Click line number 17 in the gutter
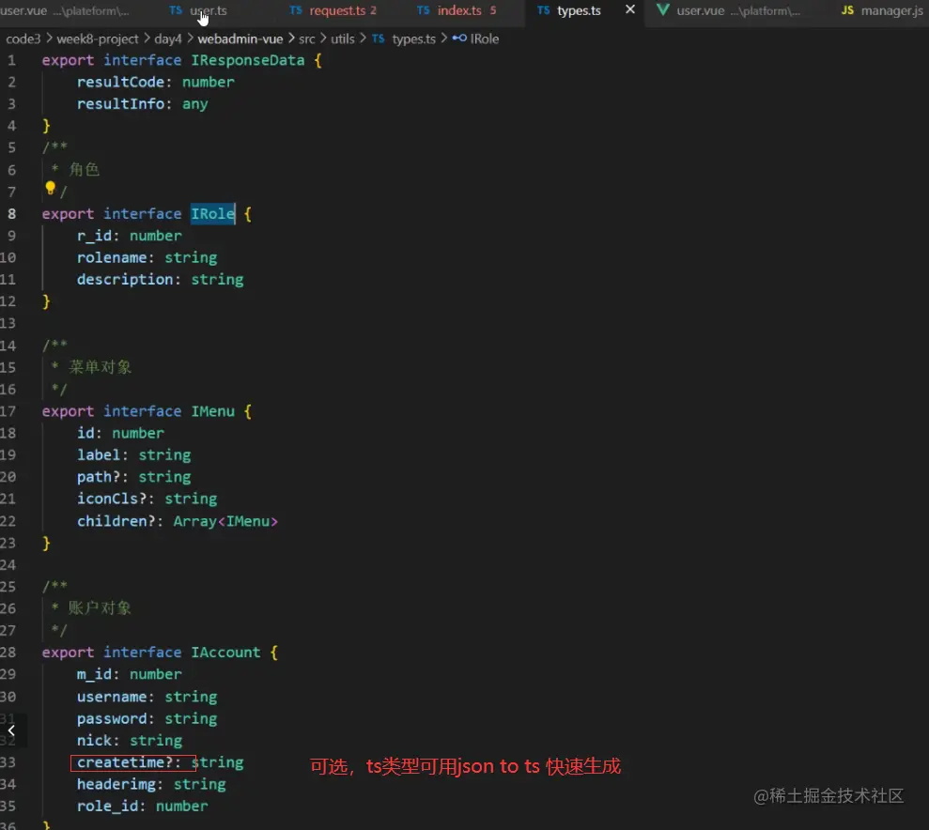 (8, 411)
